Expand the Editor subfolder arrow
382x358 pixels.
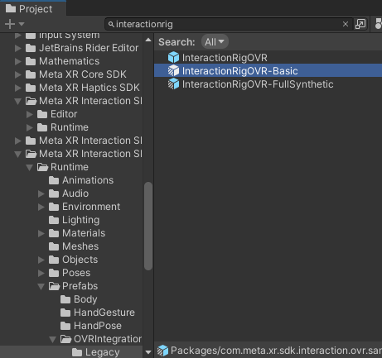click(x=30, y=114)
